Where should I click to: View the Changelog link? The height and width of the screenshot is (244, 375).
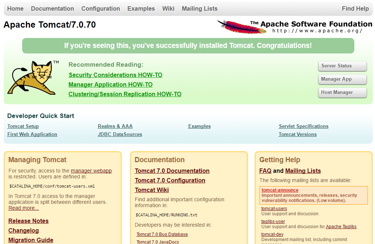pyautogui.click(x=24, y=230)
